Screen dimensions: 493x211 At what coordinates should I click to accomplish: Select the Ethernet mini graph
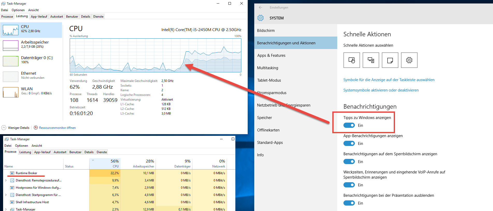pyautogui.click(x=11, y=77)
